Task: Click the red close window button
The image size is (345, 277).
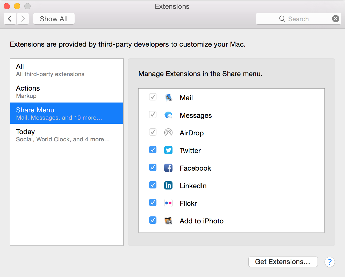Action: pyautogui.click(x=7, y=6)
